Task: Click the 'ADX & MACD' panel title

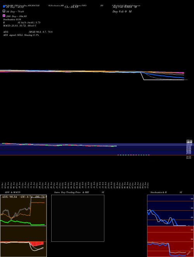Action: [x=12, y=192]
